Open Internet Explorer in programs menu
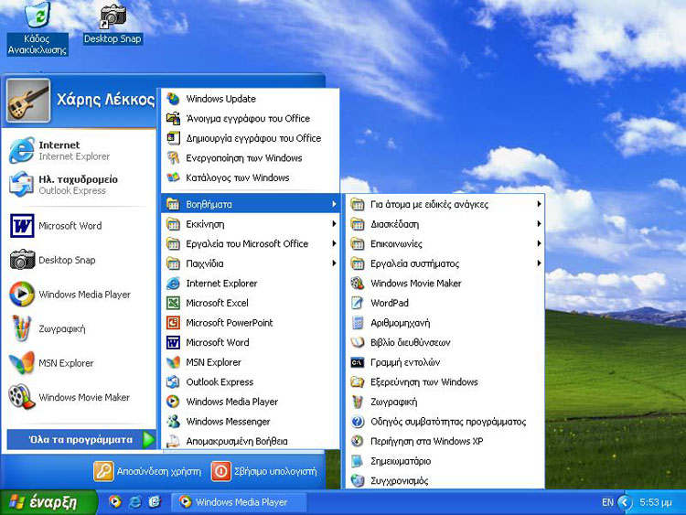Viewport: 686px width, 515px height. coord(251,283)
